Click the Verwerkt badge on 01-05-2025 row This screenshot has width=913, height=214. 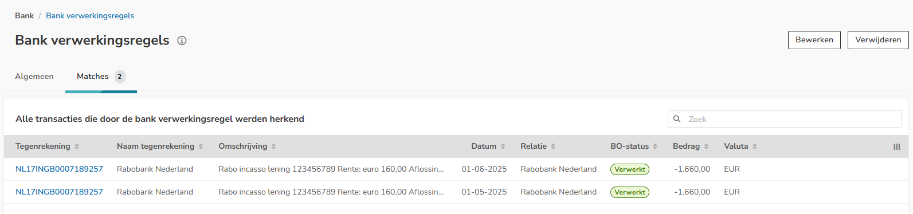630,192
